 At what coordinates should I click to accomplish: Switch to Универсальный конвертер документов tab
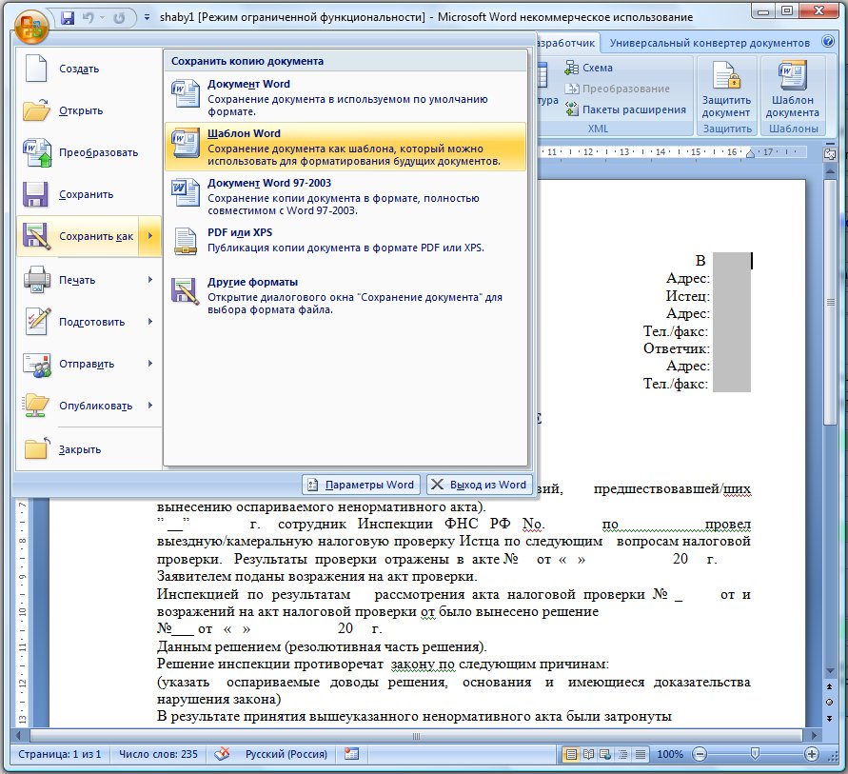[x=710, y=43]
